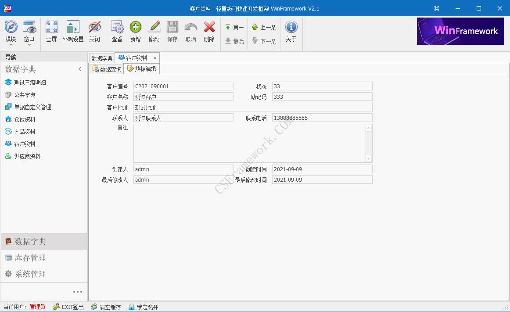This screenshot has width=510, height=312.
Task: Click the 关于 about icon
Action: click(x=291, y=31)
